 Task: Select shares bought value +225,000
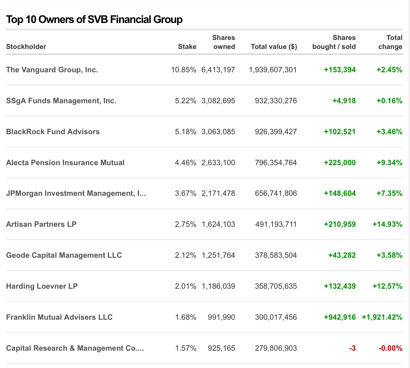click(x=340, y=163)
